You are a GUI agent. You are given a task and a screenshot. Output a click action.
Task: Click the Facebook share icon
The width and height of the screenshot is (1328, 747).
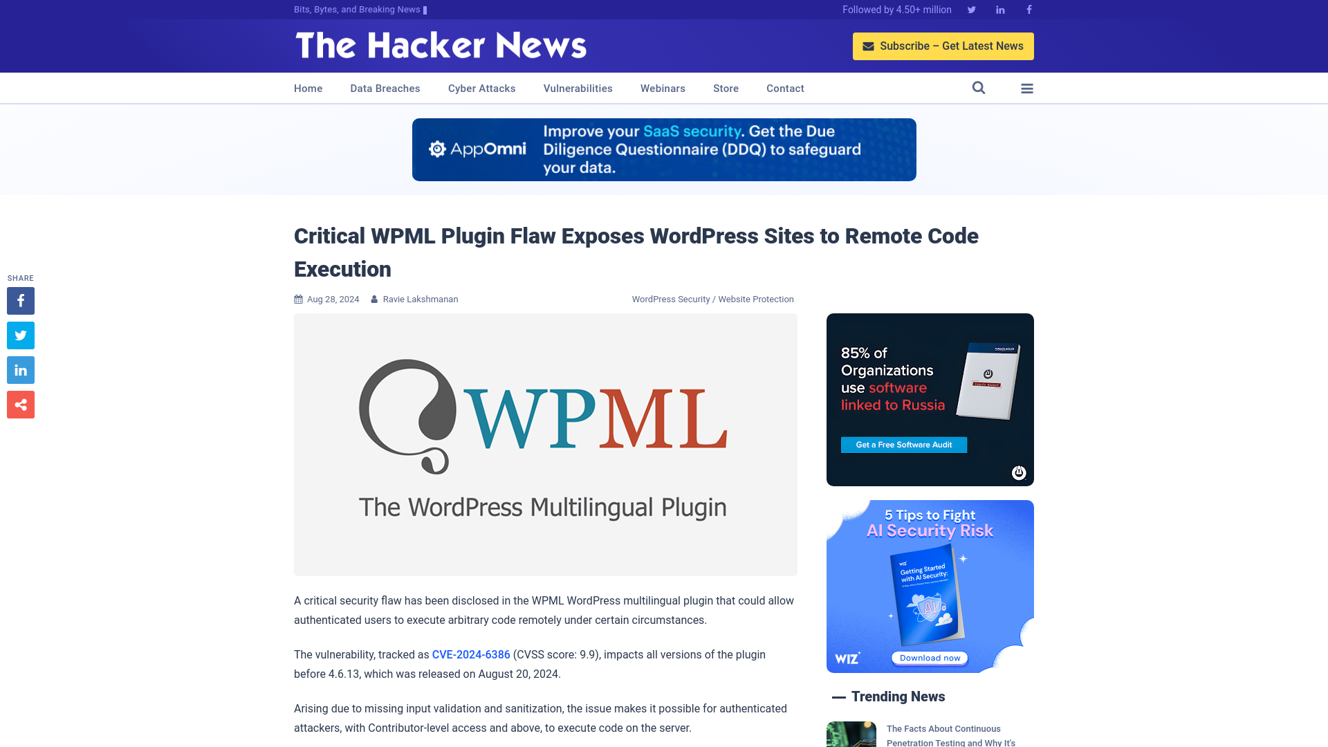point(20,300)
